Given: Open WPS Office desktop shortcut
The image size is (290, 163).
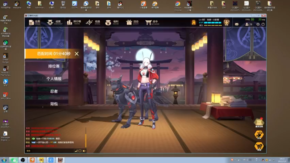Looking at the screenshot, I should (x=5, y=96).
